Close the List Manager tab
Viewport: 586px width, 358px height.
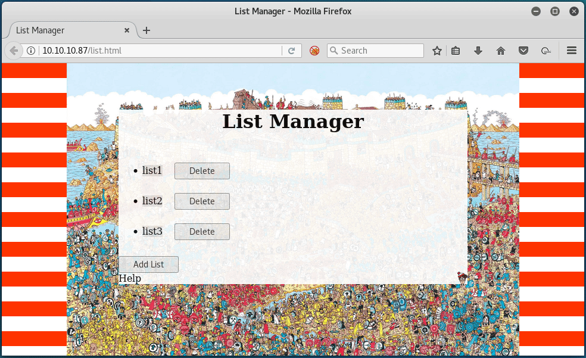point(127,30)
